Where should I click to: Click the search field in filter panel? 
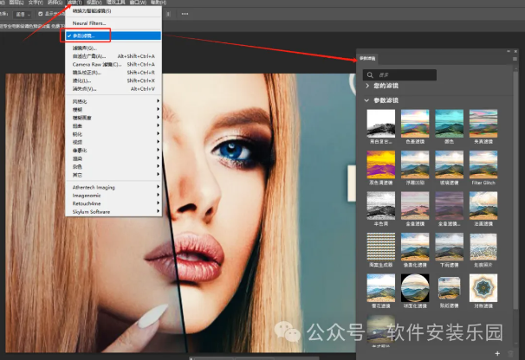tap(407, 74)
